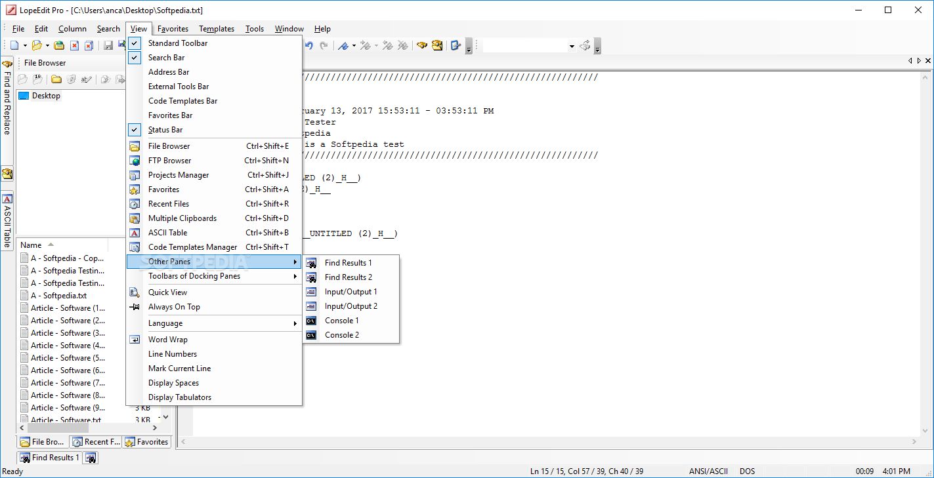Open the Templates menu
The image size is (934, 478).
click(217, 29)
